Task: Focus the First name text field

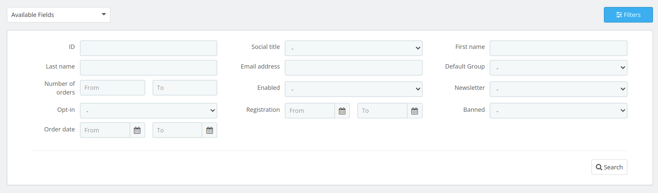Action: [x=558, y=48]
